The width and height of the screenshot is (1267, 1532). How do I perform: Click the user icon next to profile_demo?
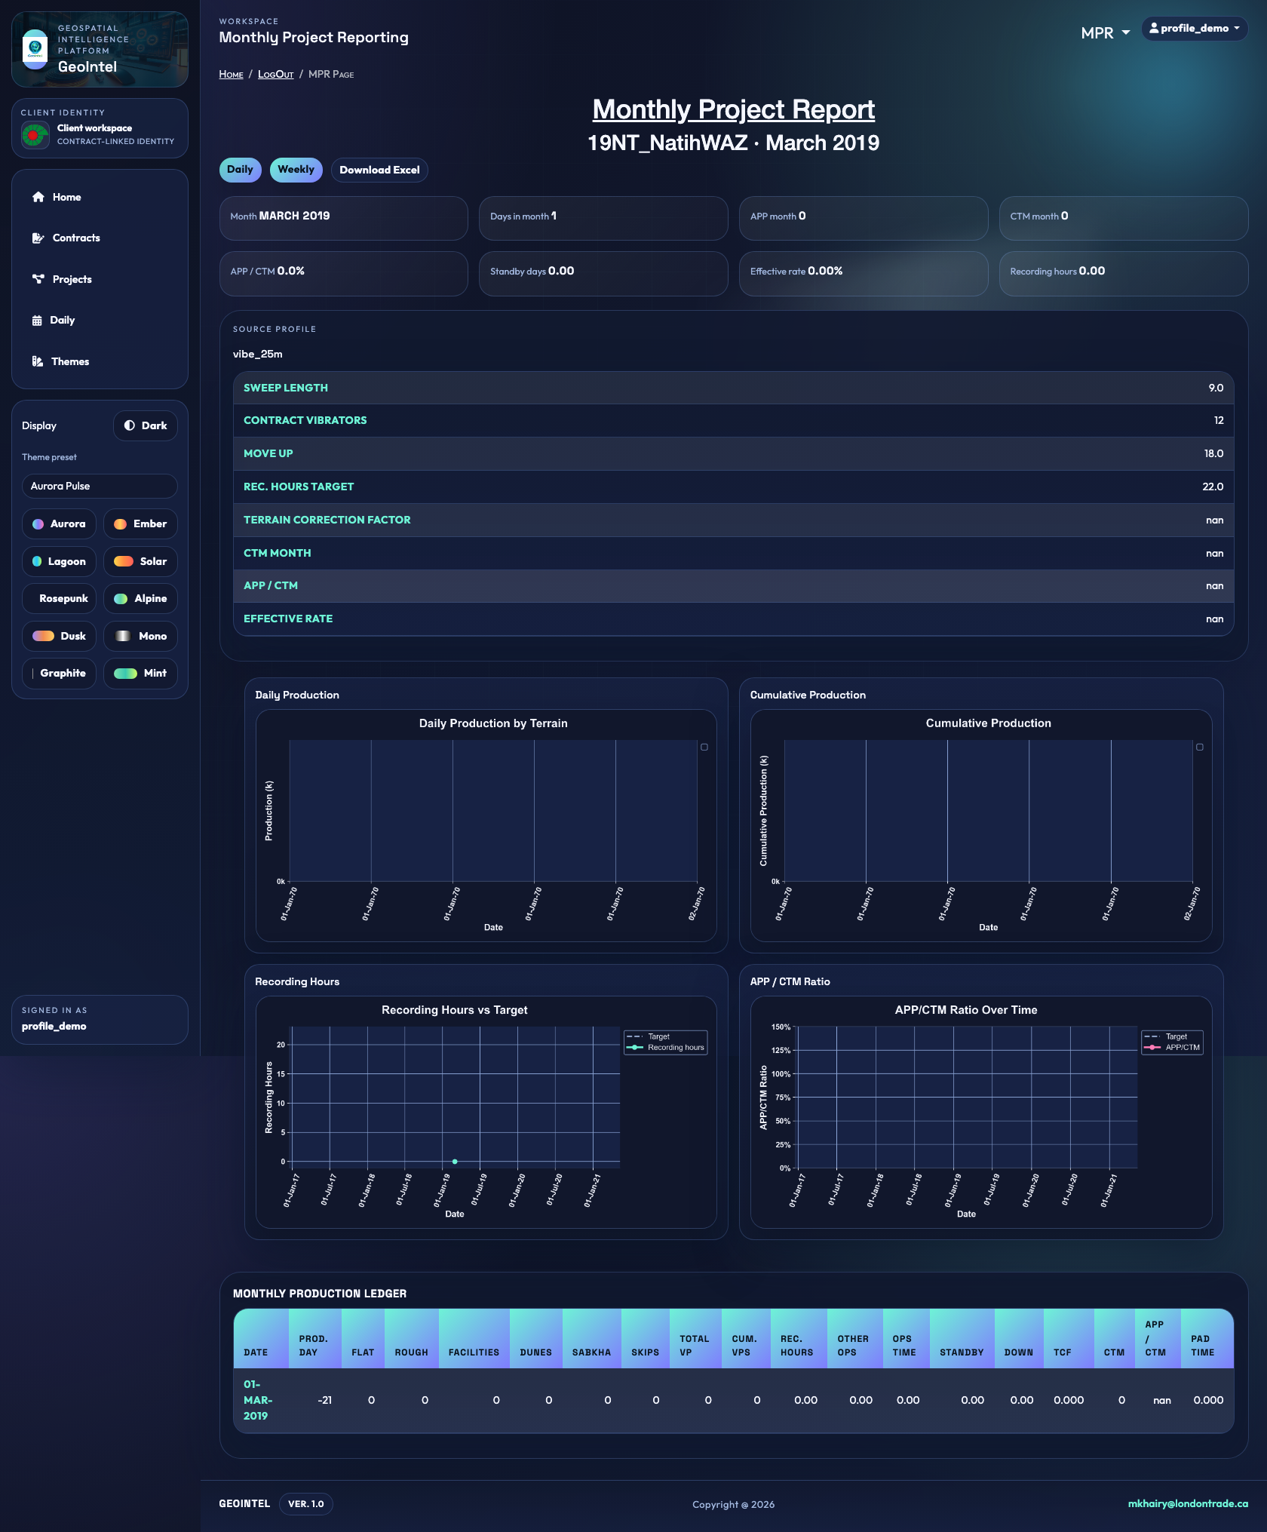[x=1155, y=29]
